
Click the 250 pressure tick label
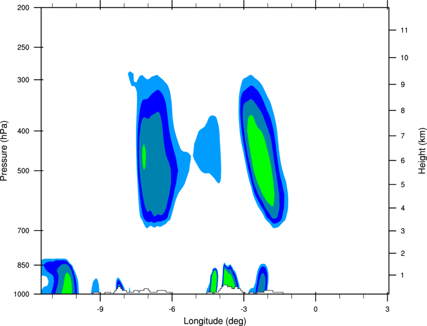click(x=23, y=47)
